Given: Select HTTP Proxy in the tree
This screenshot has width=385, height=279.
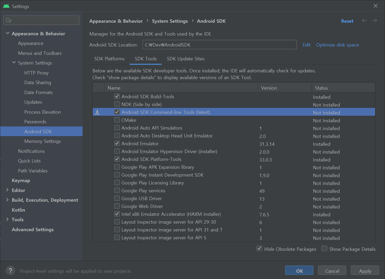Looking at the screenshot, I should click(x=37, y=73).
